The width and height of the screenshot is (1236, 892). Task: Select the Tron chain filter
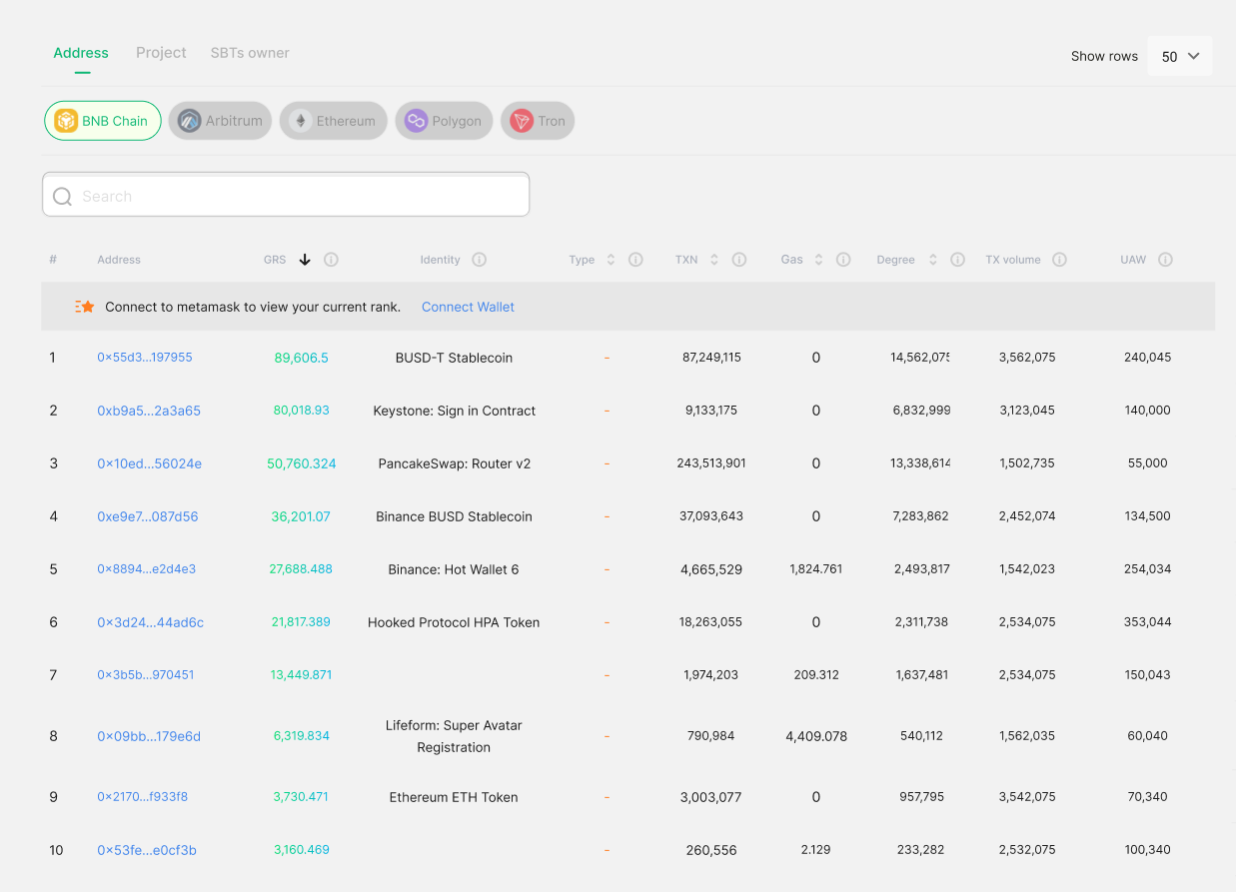pyautogui.click(x=538, y=121)
